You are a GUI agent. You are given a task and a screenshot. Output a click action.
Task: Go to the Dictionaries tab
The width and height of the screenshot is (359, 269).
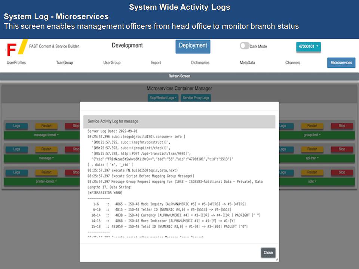pyautogui.click(x=200, y=63)
